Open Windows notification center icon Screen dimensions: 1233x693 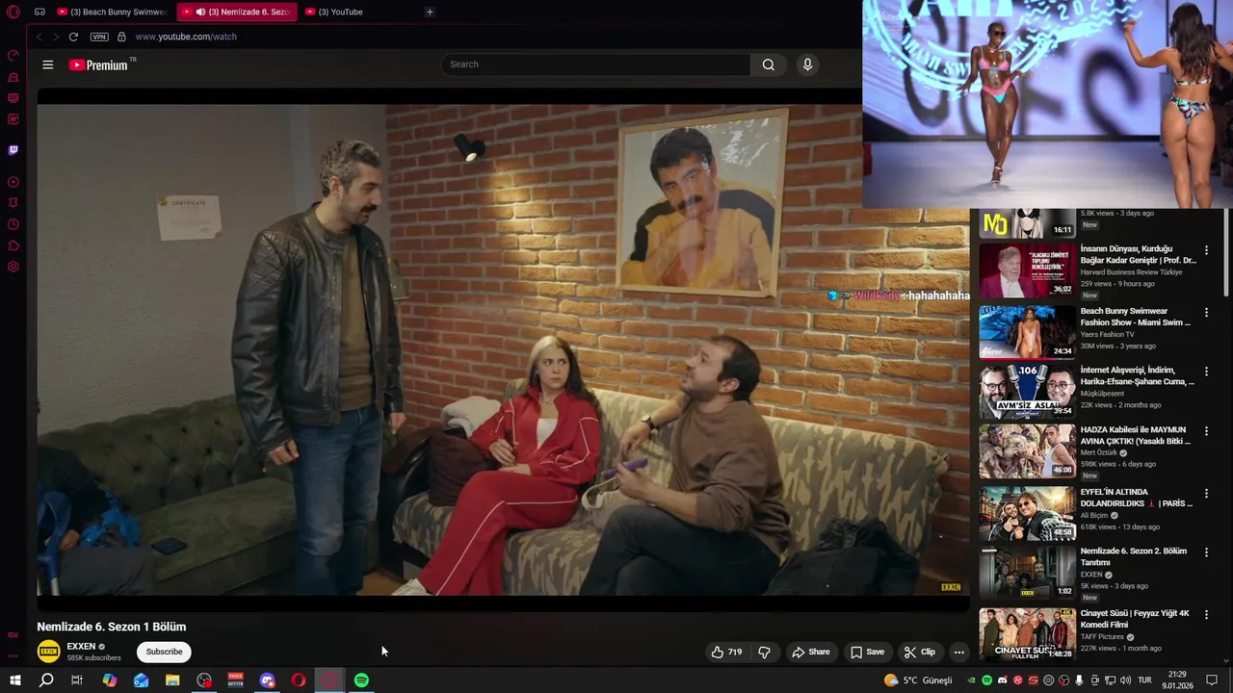pyautogui.click(x=1212, y=680)
